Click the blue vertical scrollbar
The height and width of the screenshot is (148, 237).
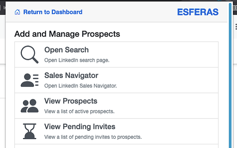(230, 75)
